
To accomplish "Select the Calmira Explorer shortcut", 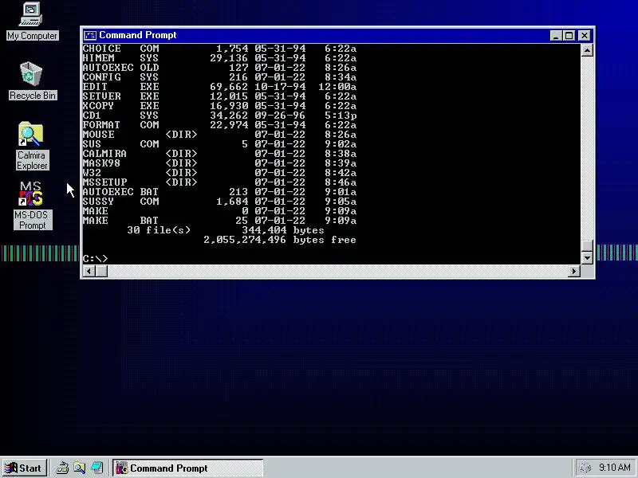I will (x=32, y=146).
